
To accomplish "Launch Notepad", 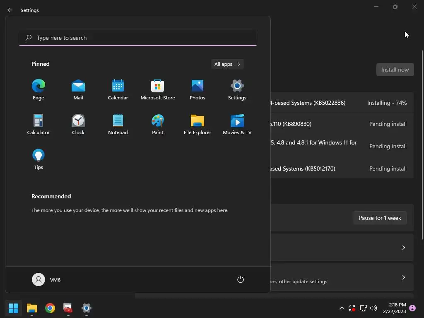I will 118,124.
